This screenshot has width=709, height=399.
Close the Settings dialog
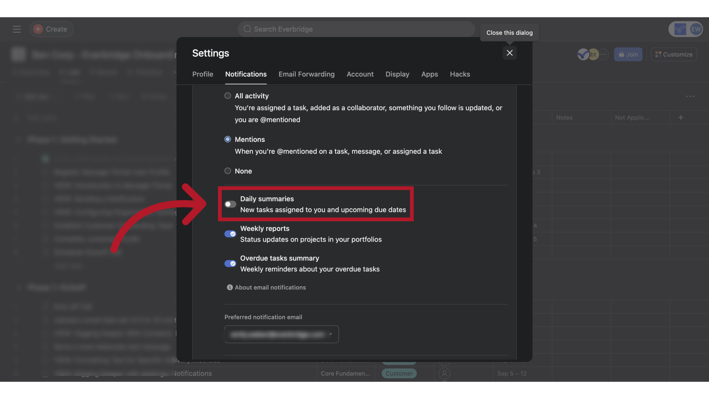[510, 53]
